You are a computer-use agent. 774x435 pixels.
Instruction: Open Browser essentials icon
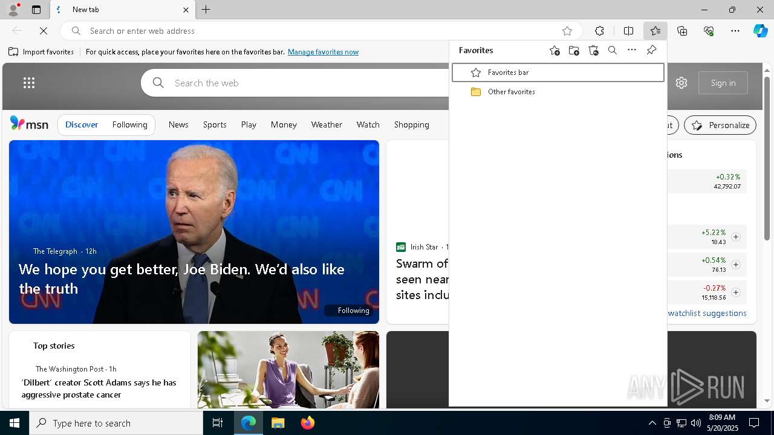[x=709, y=31]
